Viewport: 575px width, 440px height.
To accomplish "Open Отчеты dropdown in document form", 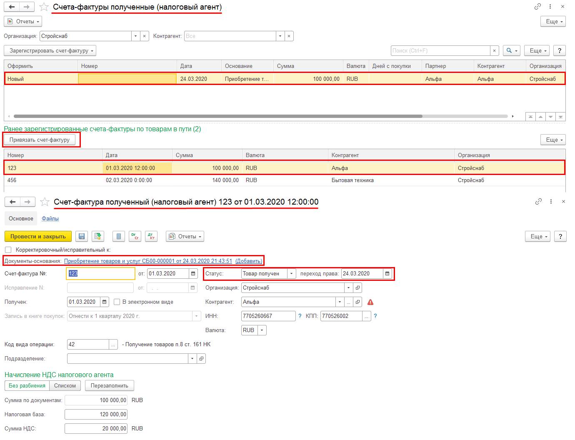I will [185, 237].
